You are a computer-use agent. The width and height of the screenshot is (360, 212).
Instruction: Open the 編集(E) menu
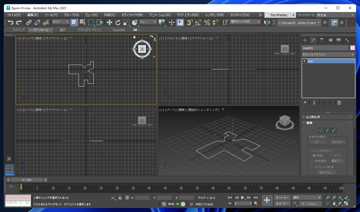coord(32,15)
